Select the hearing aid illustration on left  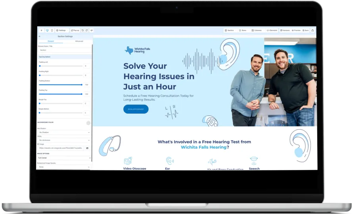(x=110, y=146)
